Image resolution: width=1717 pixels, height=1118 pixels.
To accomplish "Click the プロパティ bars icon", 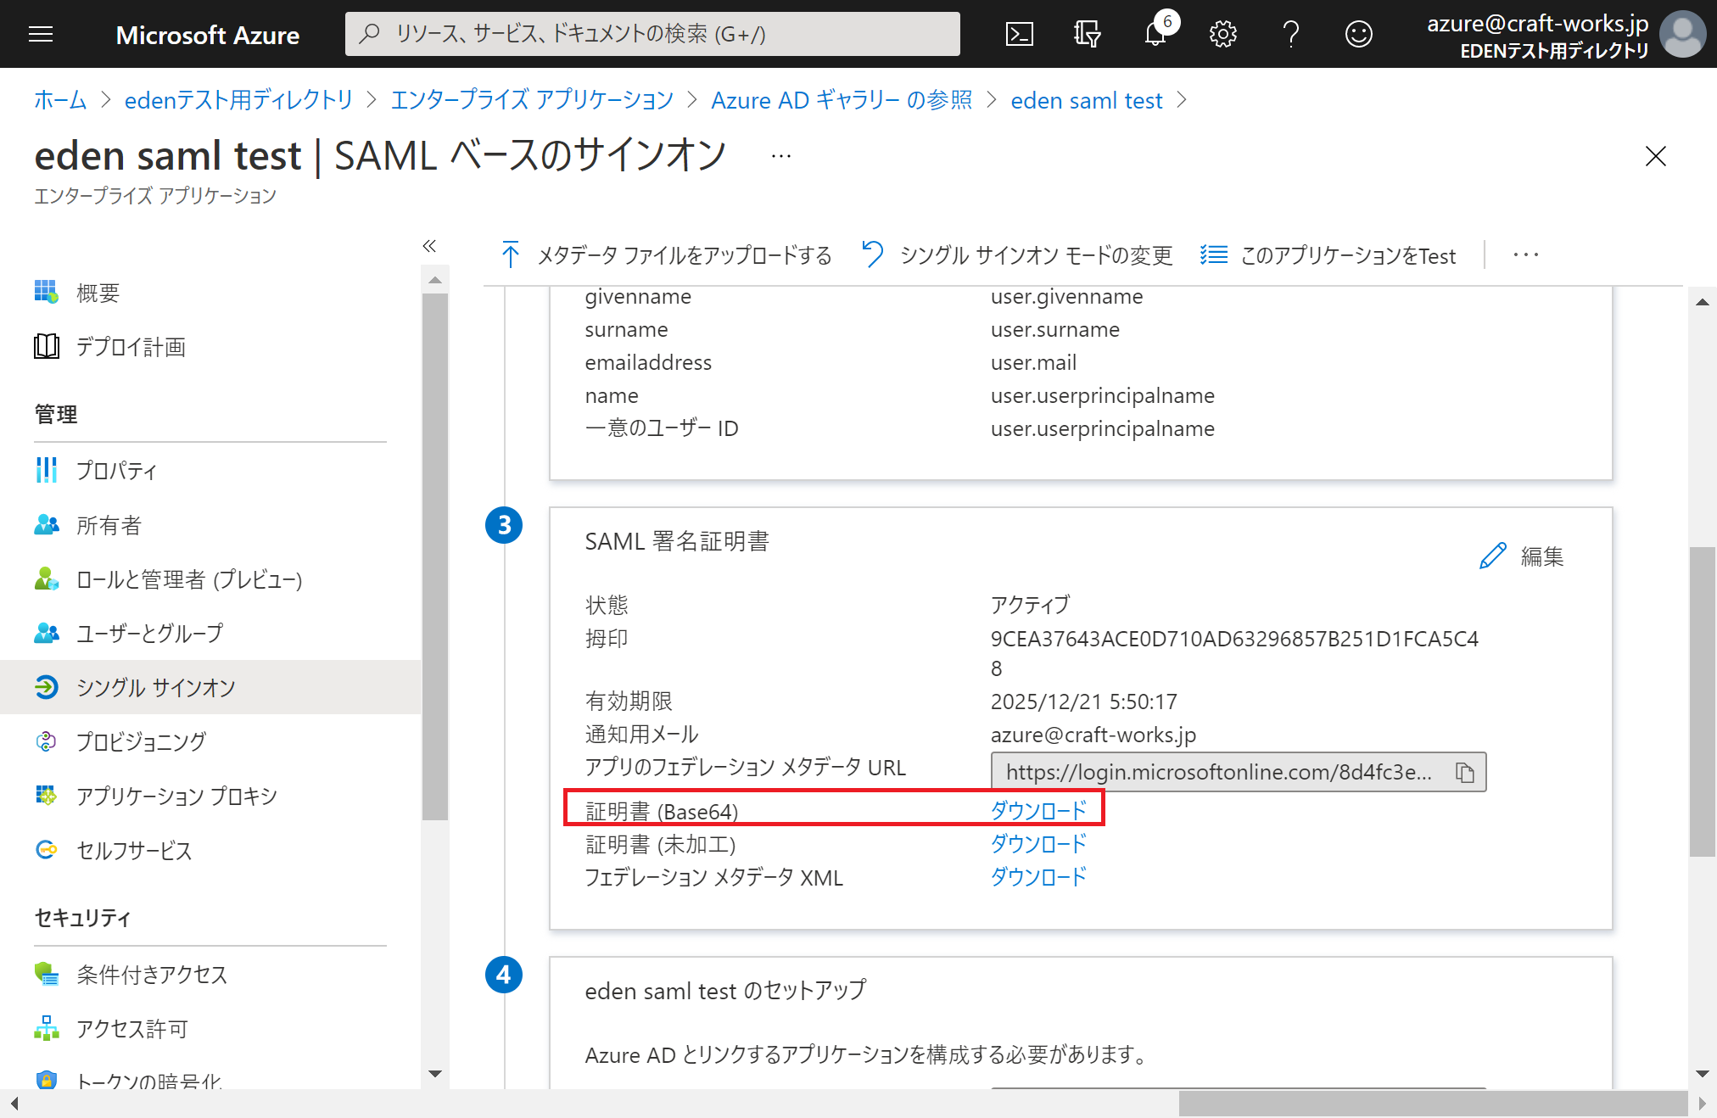I will (47, 470).
